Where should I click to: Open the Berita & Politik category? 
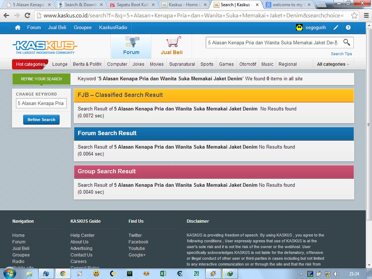tap(87, 64)
